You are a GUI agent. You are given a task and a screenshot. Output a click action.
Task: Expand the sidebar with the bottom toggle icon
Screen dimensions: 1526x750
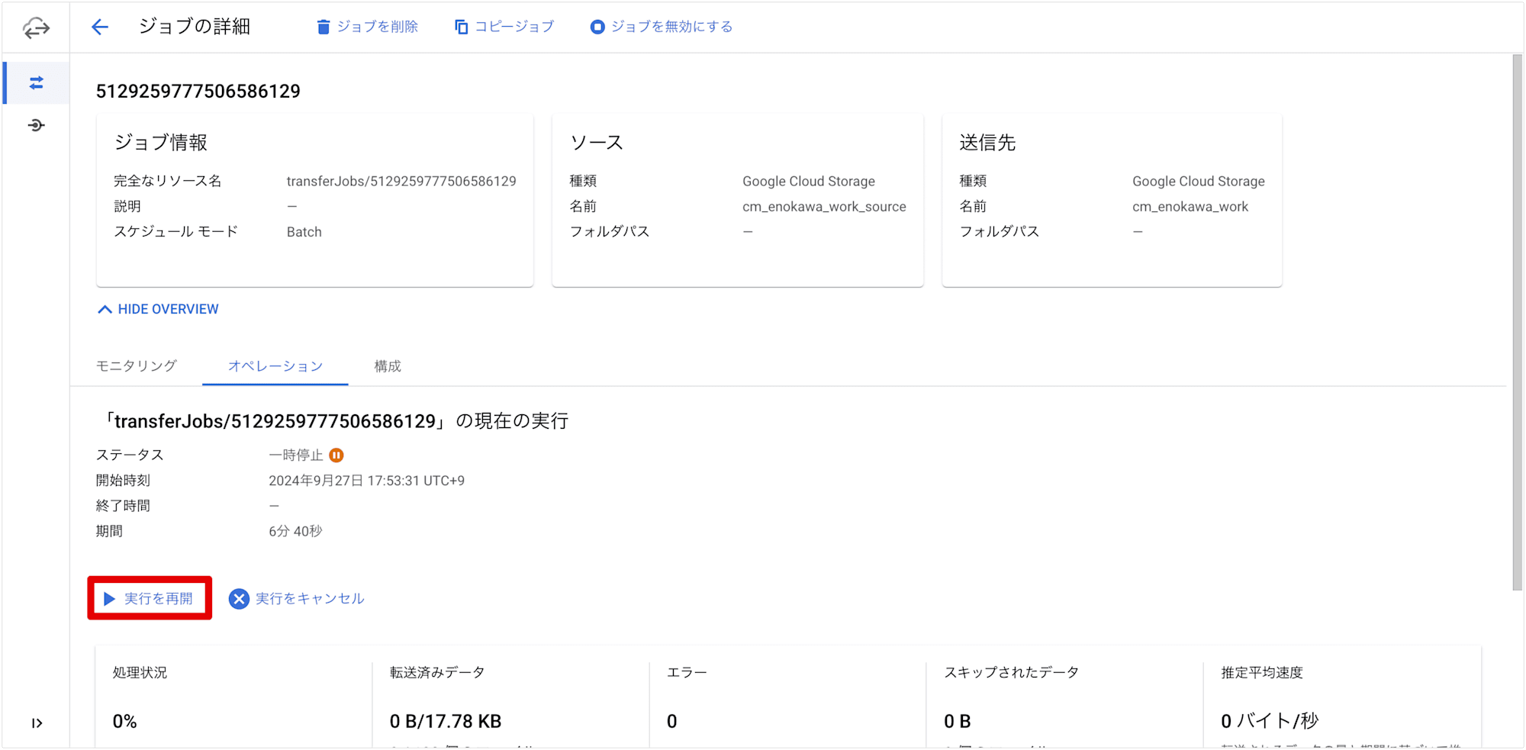pos(37,723)
